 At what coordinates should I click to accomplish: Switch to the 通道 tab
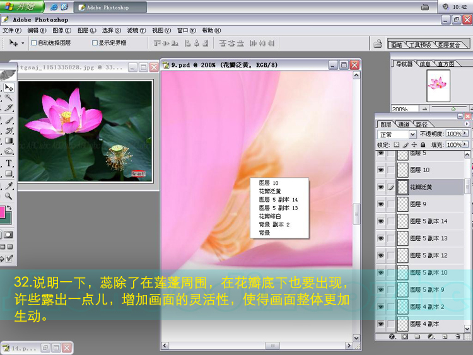[x=404, y=124]
